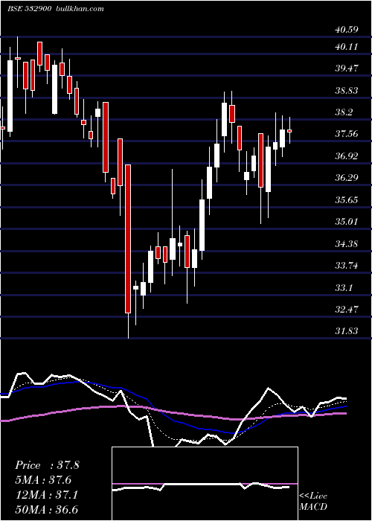This screenshot has width=372, height=521.
Task: Click the 36.92 price level label
Action: pos(347,156)
